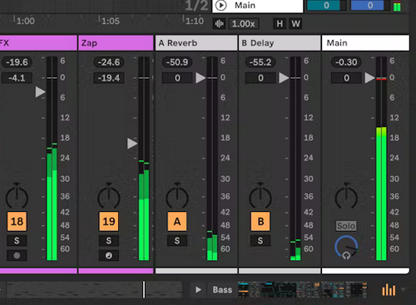Image resolution: width=416 pixels, height=305 pixels.
Task: Click the green CPU level meter
Action: pos(397,6)
